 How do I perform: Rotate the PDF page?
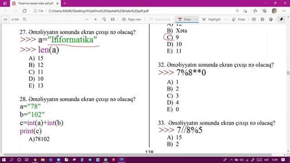tap(104, 19)
